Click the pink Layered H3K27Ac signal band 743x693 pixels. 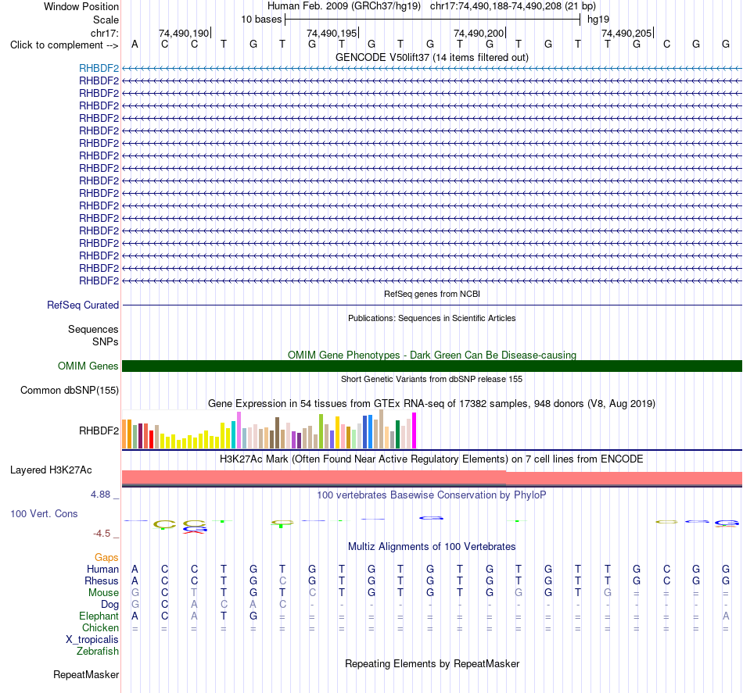click(432, 477)
